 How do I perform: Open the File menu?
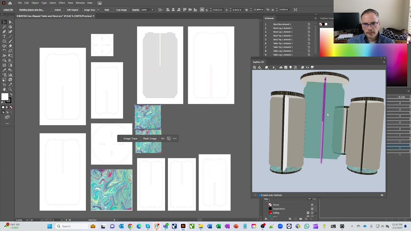pyautogui.click(x=20, y=3)
